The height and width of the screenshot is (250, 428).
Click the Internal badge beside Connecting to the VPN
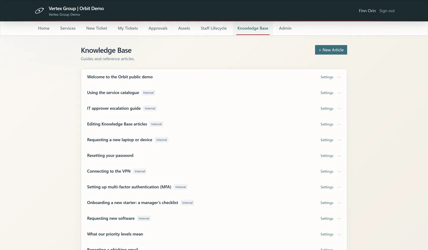(140, 171)
